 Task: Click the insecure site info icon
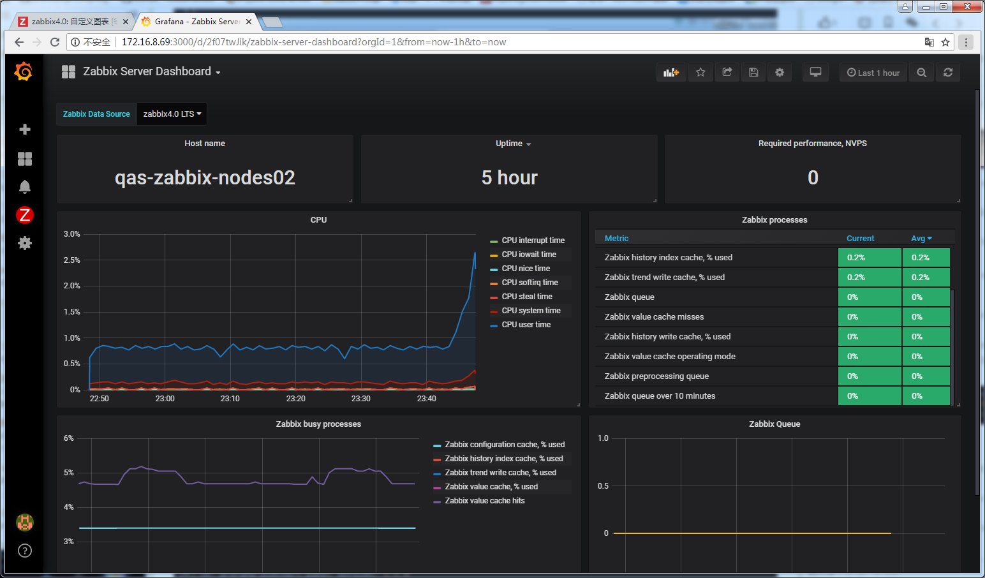tap(75, 42)
